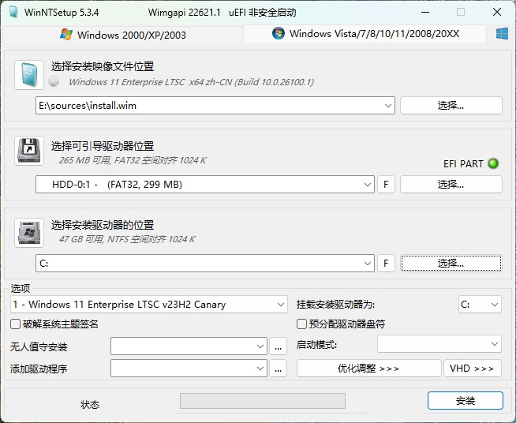
Task: Expand the C: install drive dropdown
Action: coord(367,264)
